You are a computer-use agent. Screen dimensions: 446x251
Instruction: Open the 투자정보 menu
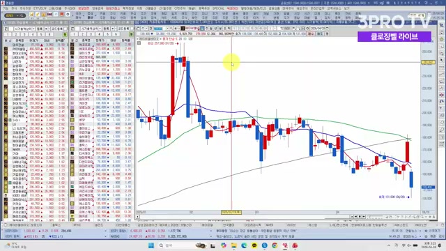(x=128, y=9)
